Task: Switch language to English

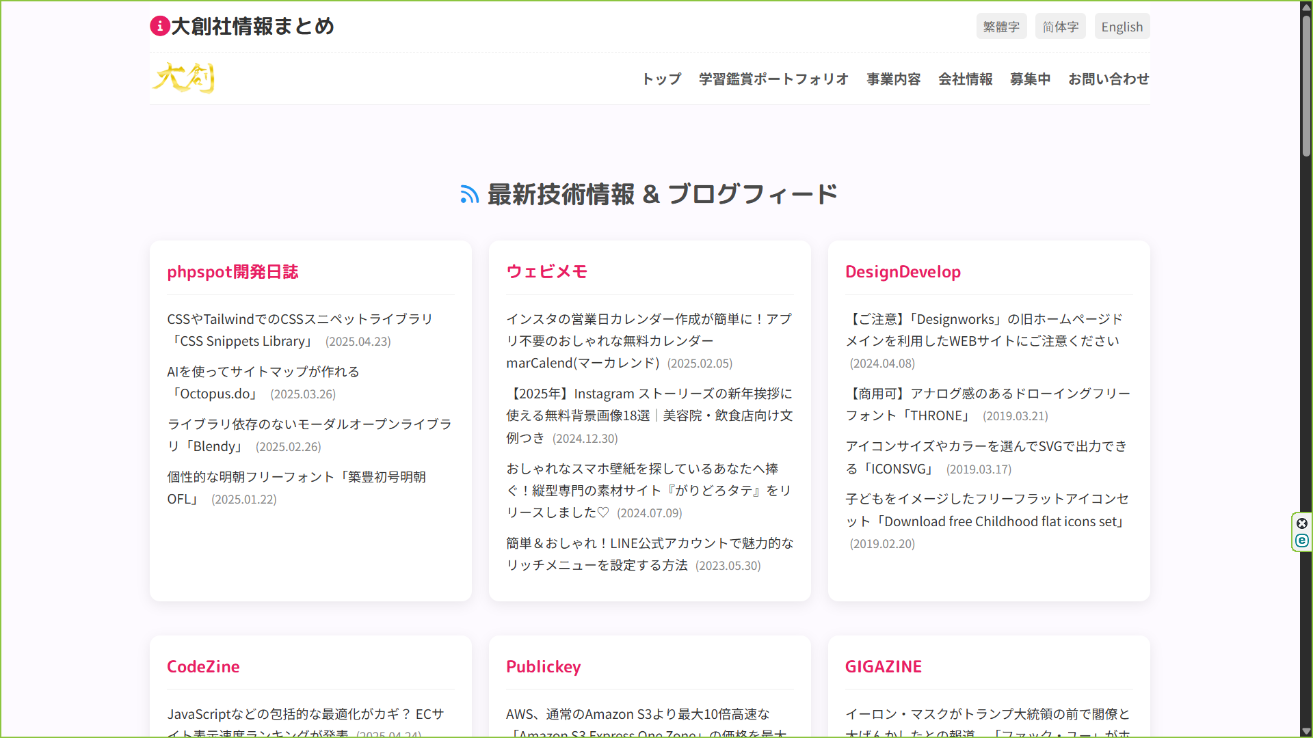Action: pos(1122,27)
